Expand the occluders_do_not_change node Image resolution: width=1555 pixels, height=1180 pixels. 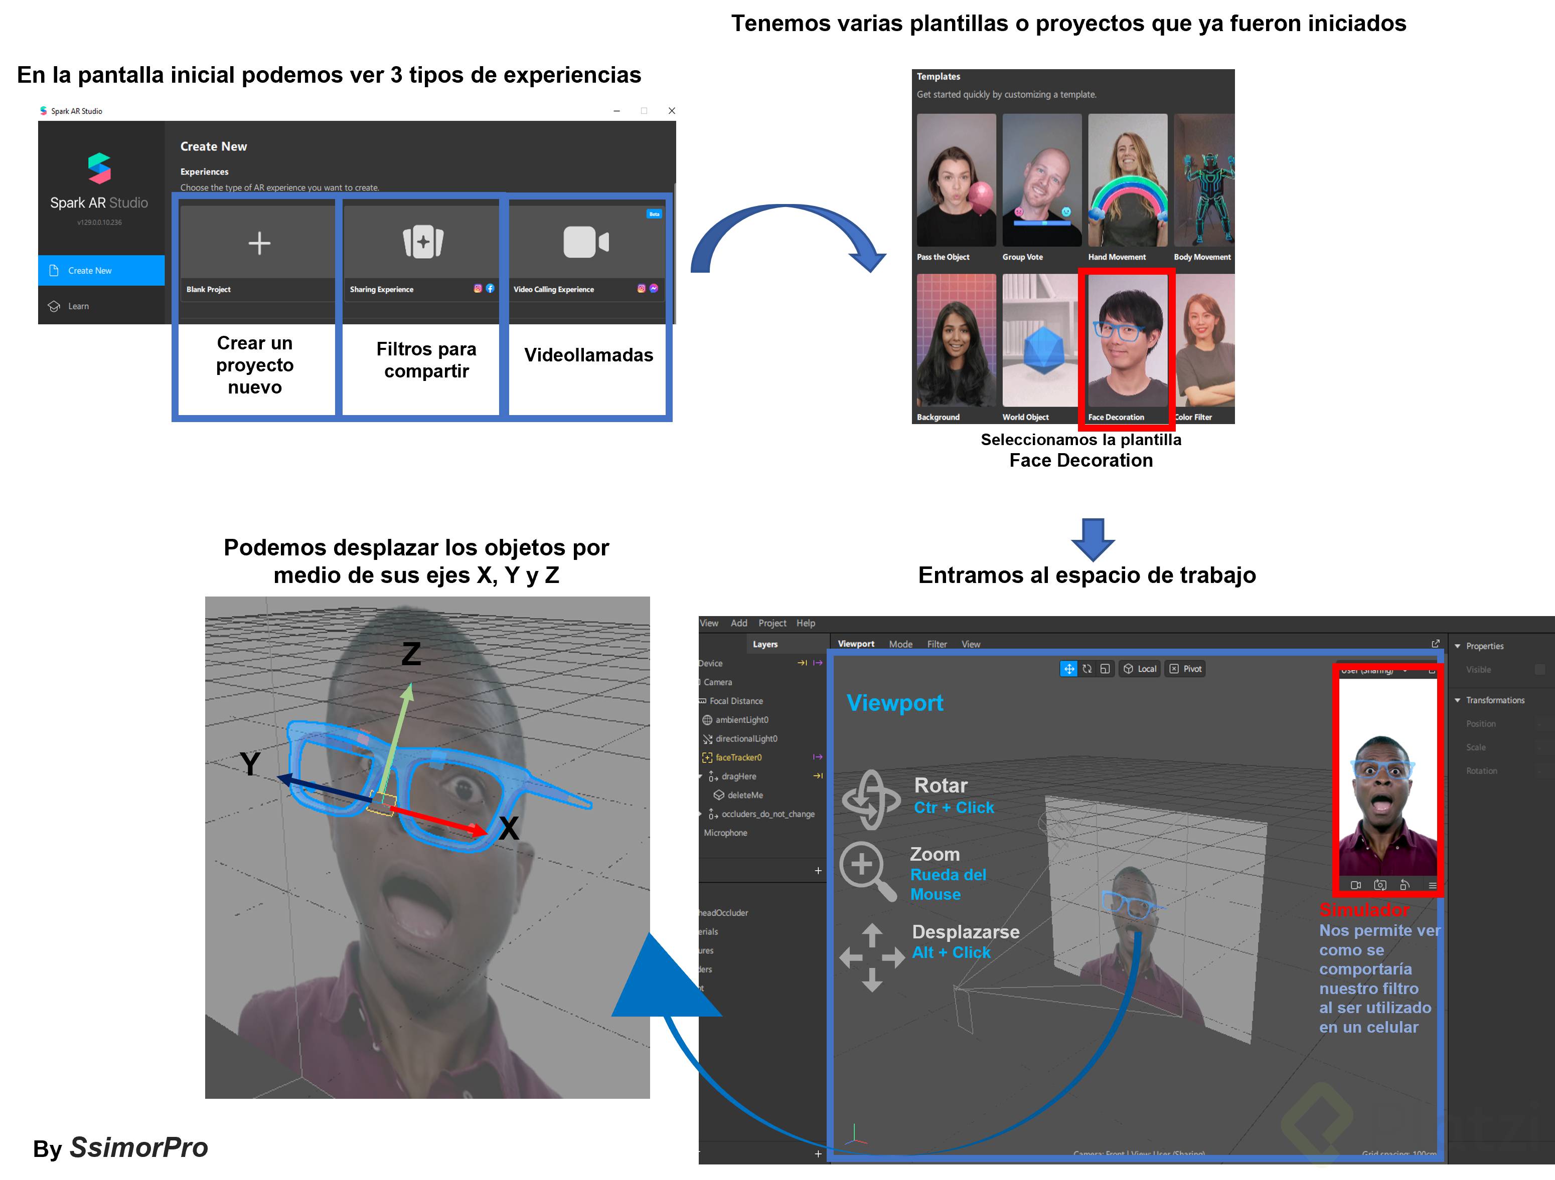[701, 815]
